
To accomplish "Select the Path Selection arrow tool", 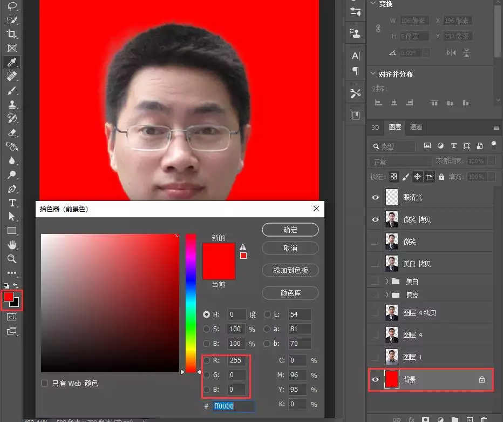I will pos(12,217).
